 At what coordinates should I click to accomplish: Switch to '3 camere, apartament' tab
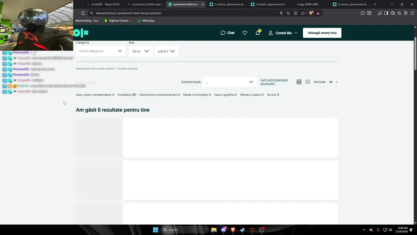(268, 4)
